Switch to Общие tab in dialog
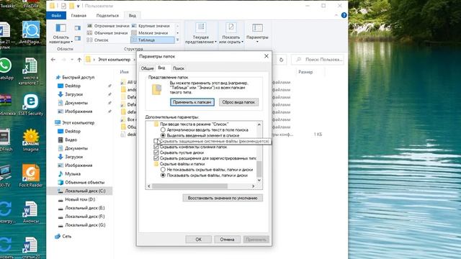Viewport: 461px width, 259px height. point(147,68)
